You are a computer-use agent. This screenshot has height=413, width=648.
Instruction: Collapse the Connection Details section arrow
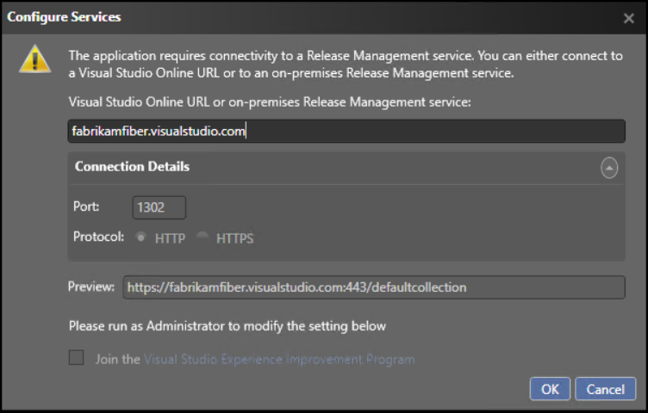(609, 168)
